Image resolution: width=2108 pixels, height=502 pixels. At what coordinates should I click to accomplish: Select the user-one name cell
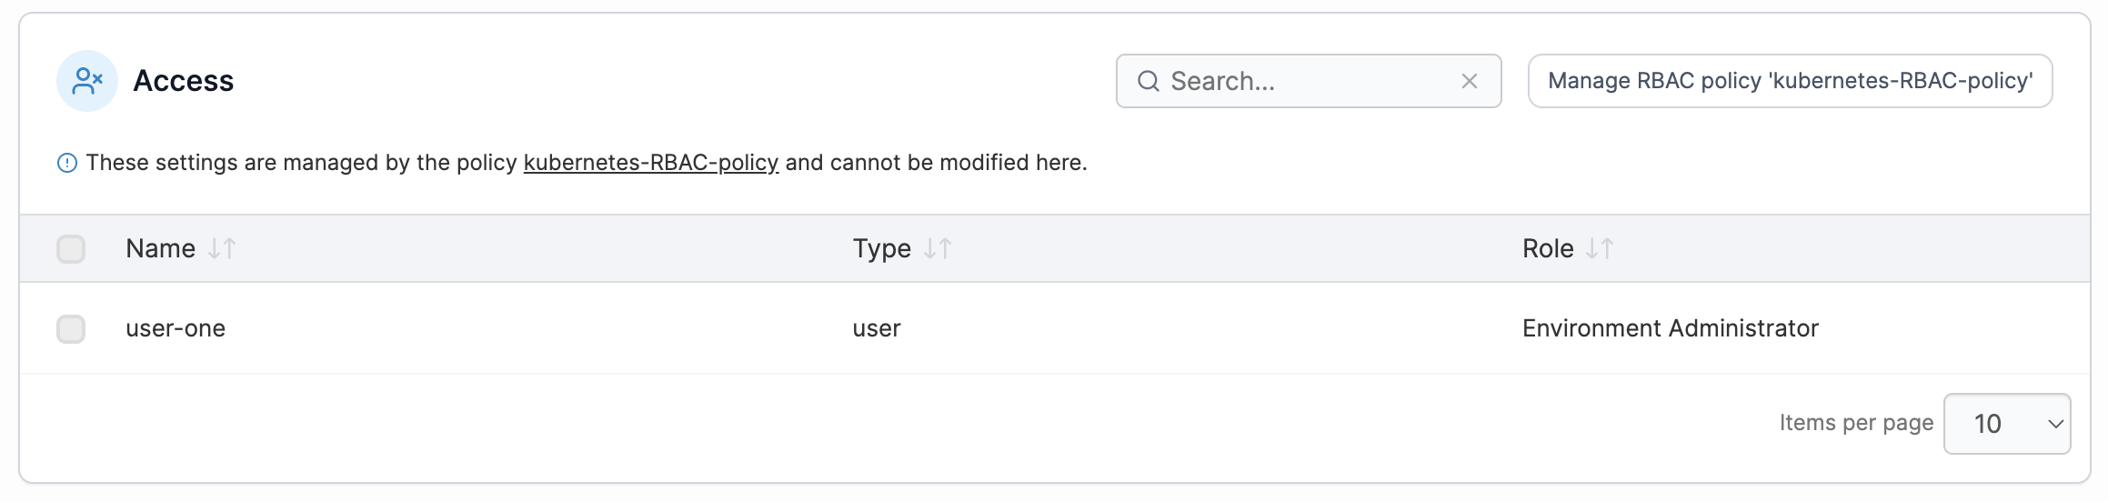(x=176, y=328)
